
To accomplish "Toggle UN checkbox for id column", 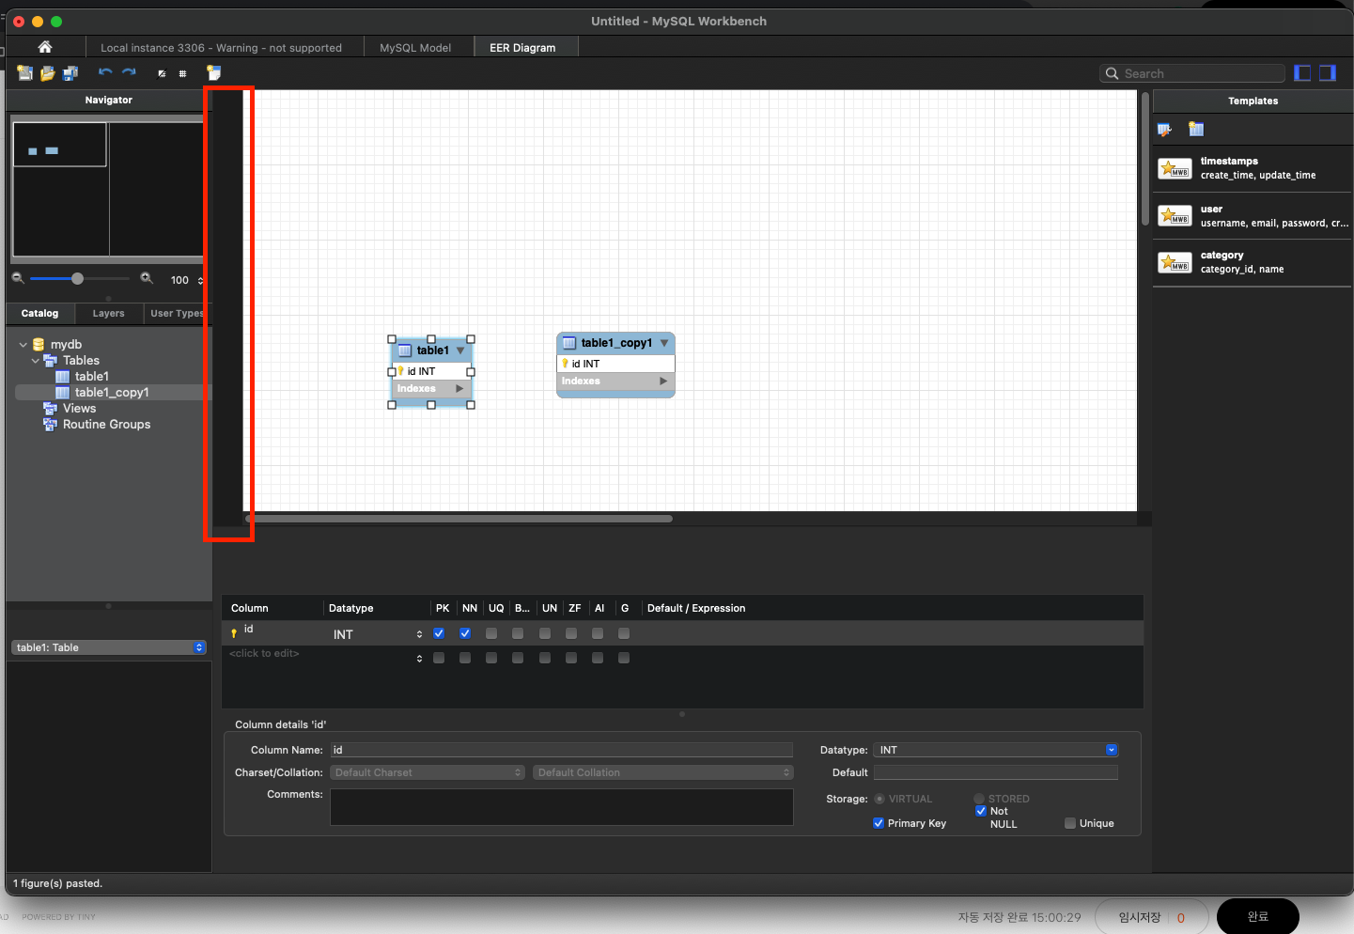I will [545, 633].
